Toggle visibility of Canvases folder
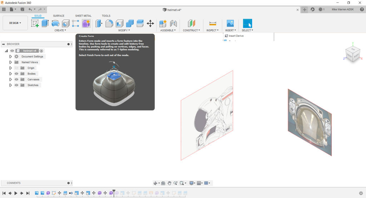The height and width of the screenshot is (198, 366). pyautogui.click(x=16, y=79)
